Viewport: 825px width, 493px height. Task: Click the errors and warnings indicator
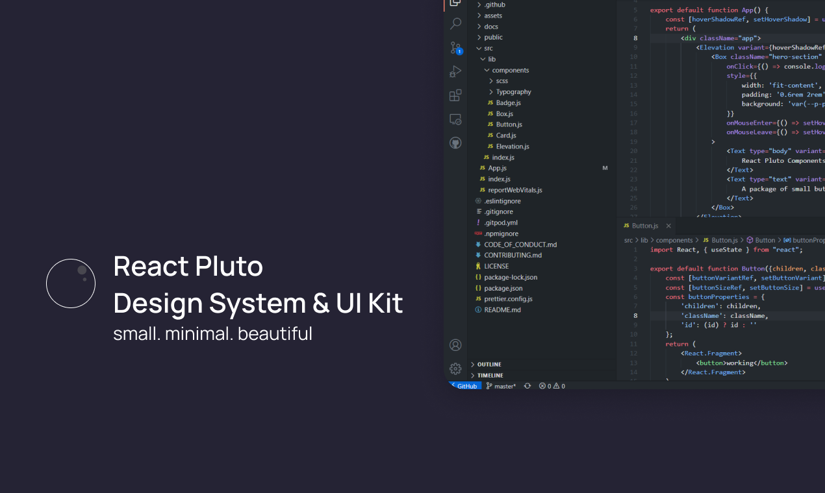click(x=552, y=385)
